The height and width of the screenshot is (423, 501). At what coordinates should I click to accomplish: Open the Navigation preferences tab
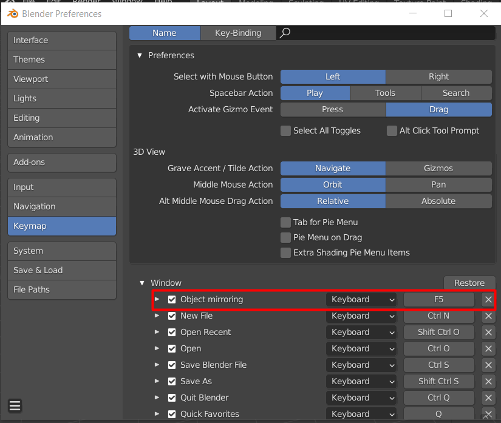click(62, 207)
